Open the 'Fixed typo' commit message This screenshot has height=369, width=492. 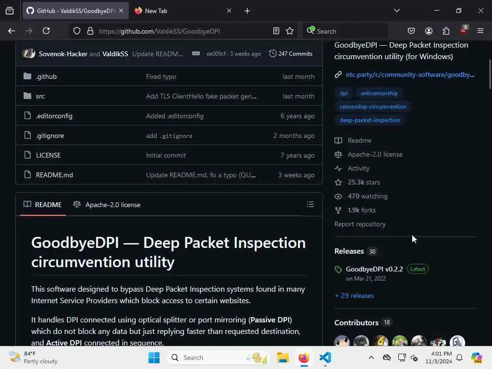161,76
